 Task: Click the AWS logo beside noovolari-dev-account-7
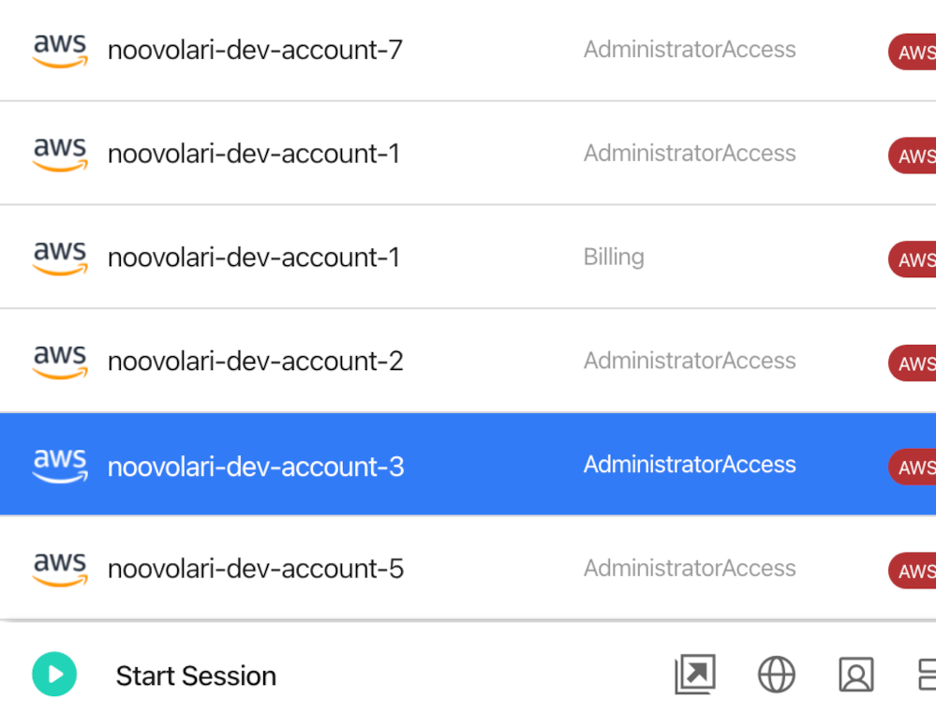point(60,50)
